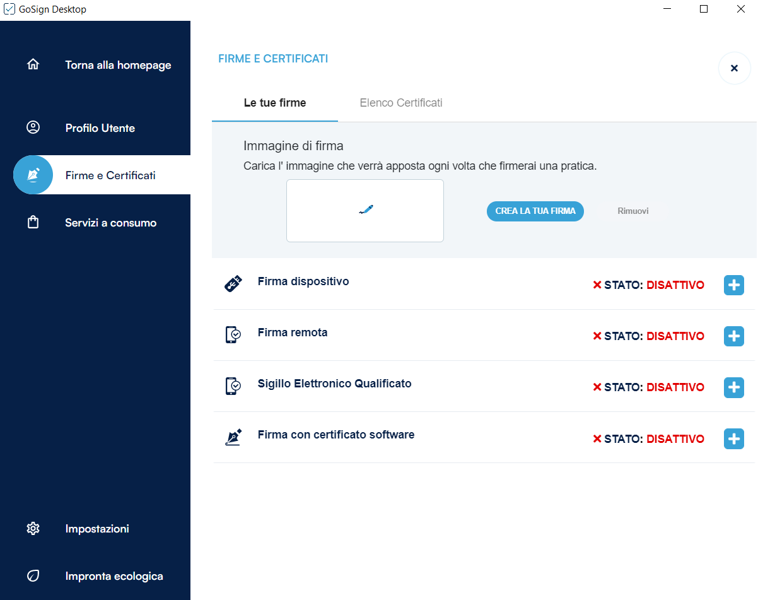
Task: Click the signature image preview box
Action: point(364,211)
